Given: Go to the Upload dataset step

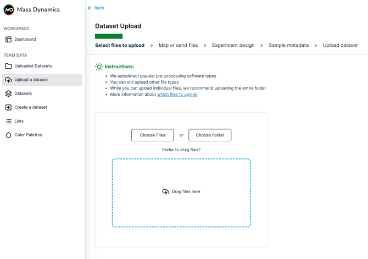Looking at the screenshot, I should click(x=340, y=46).
